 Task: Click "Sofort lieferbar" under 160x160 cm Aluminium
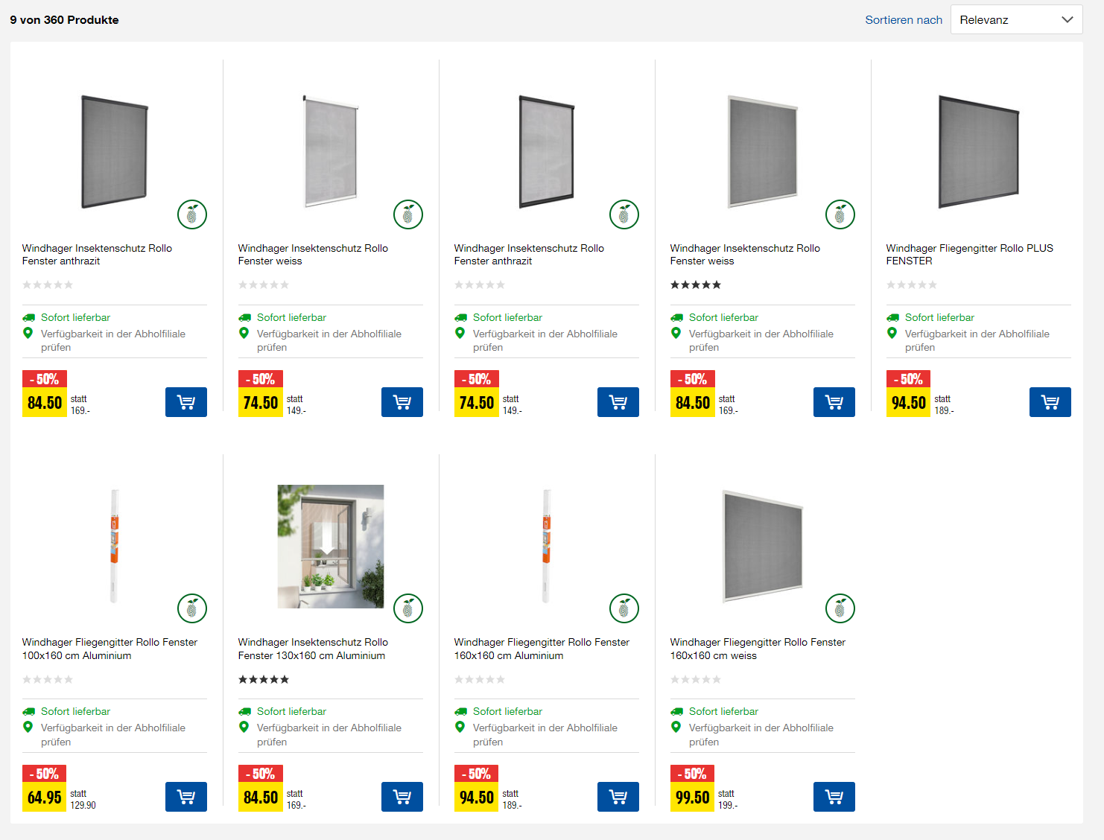[x=507, y=711]
